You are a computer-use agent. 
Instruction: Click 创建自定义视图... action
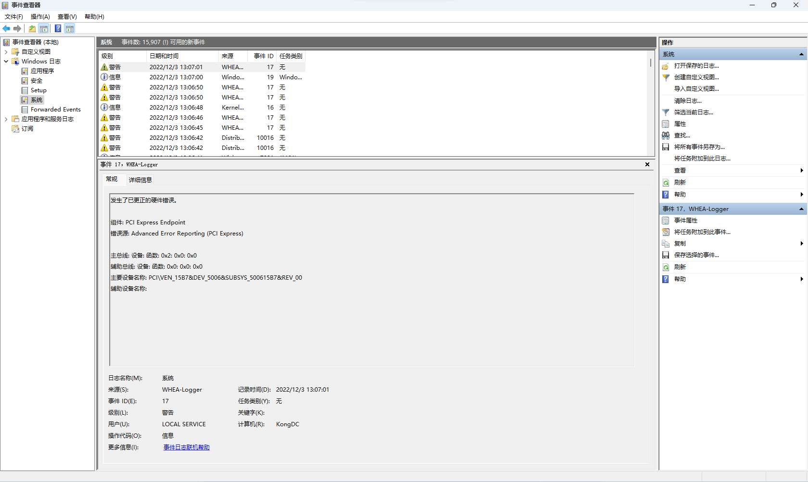(x=696, y=77)
